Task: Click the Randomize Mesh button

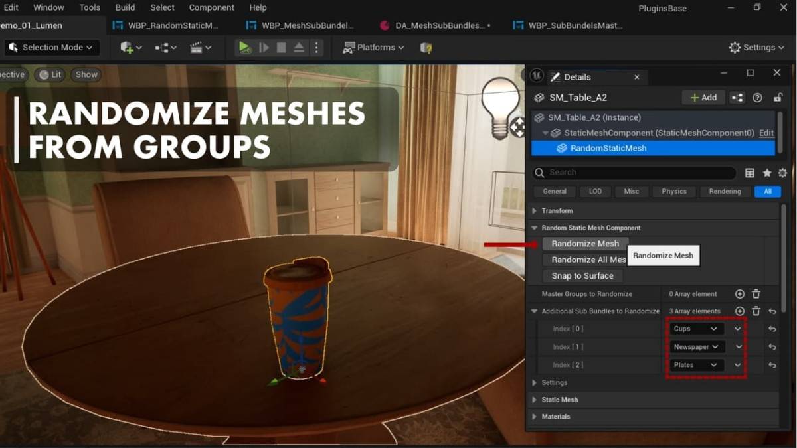Action: click(585, 244)
